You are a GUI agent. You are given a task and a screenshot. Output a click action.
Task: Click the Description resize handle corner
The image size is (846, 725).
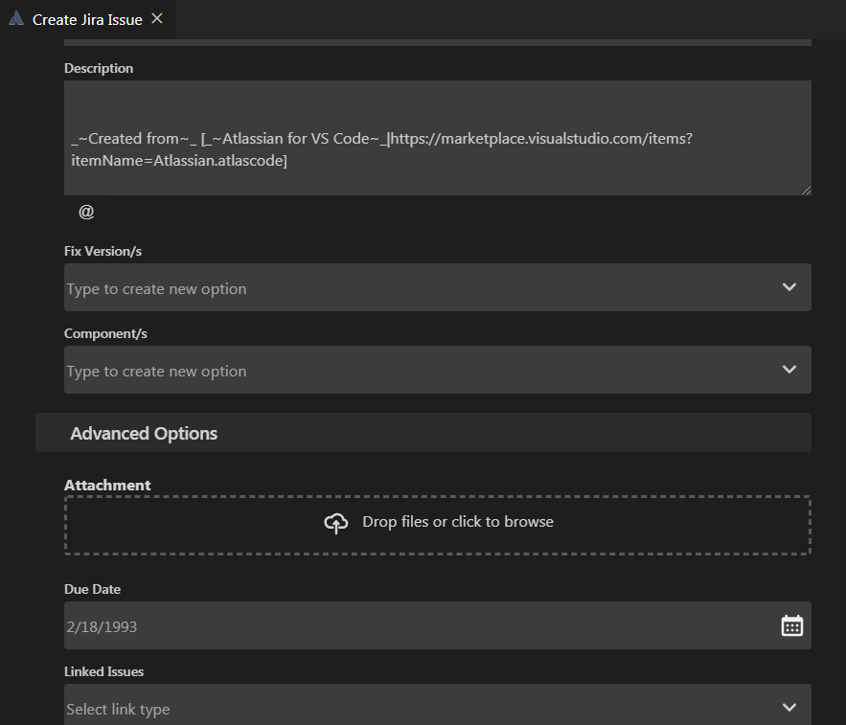click(x=806, y=190)
